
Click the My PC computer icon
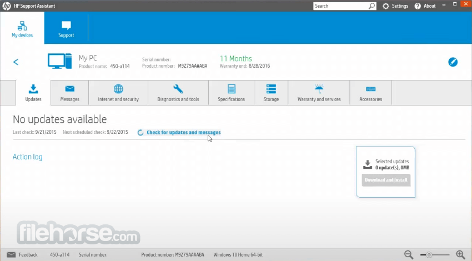pos(59,61)
